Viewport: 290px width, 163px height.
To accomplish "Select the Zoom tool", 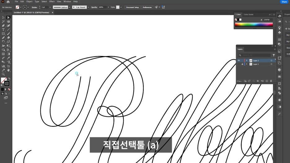I will 3,74.
